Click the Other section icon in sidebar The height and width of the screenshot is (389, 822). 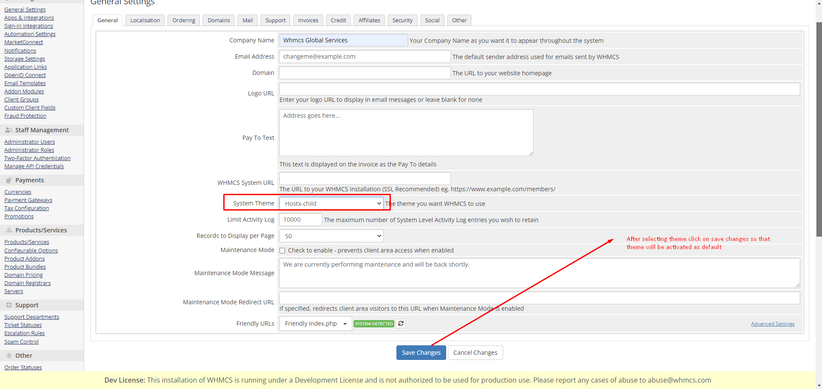pos(9,356)
